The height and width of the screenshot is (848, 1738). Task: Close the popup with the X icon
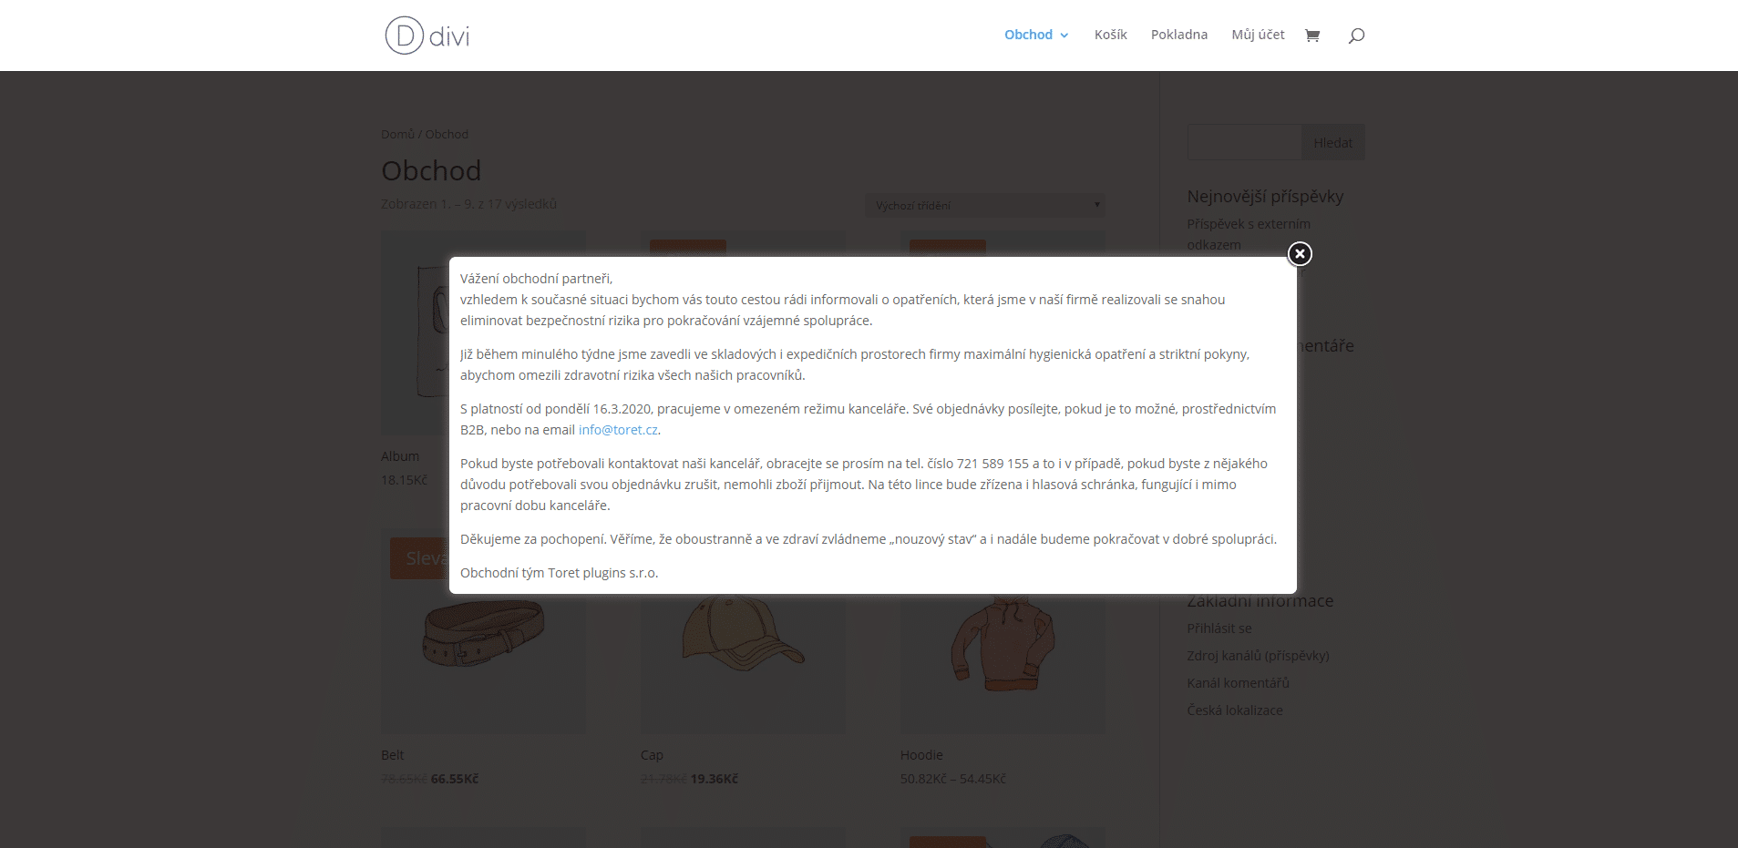point(1300,253)
